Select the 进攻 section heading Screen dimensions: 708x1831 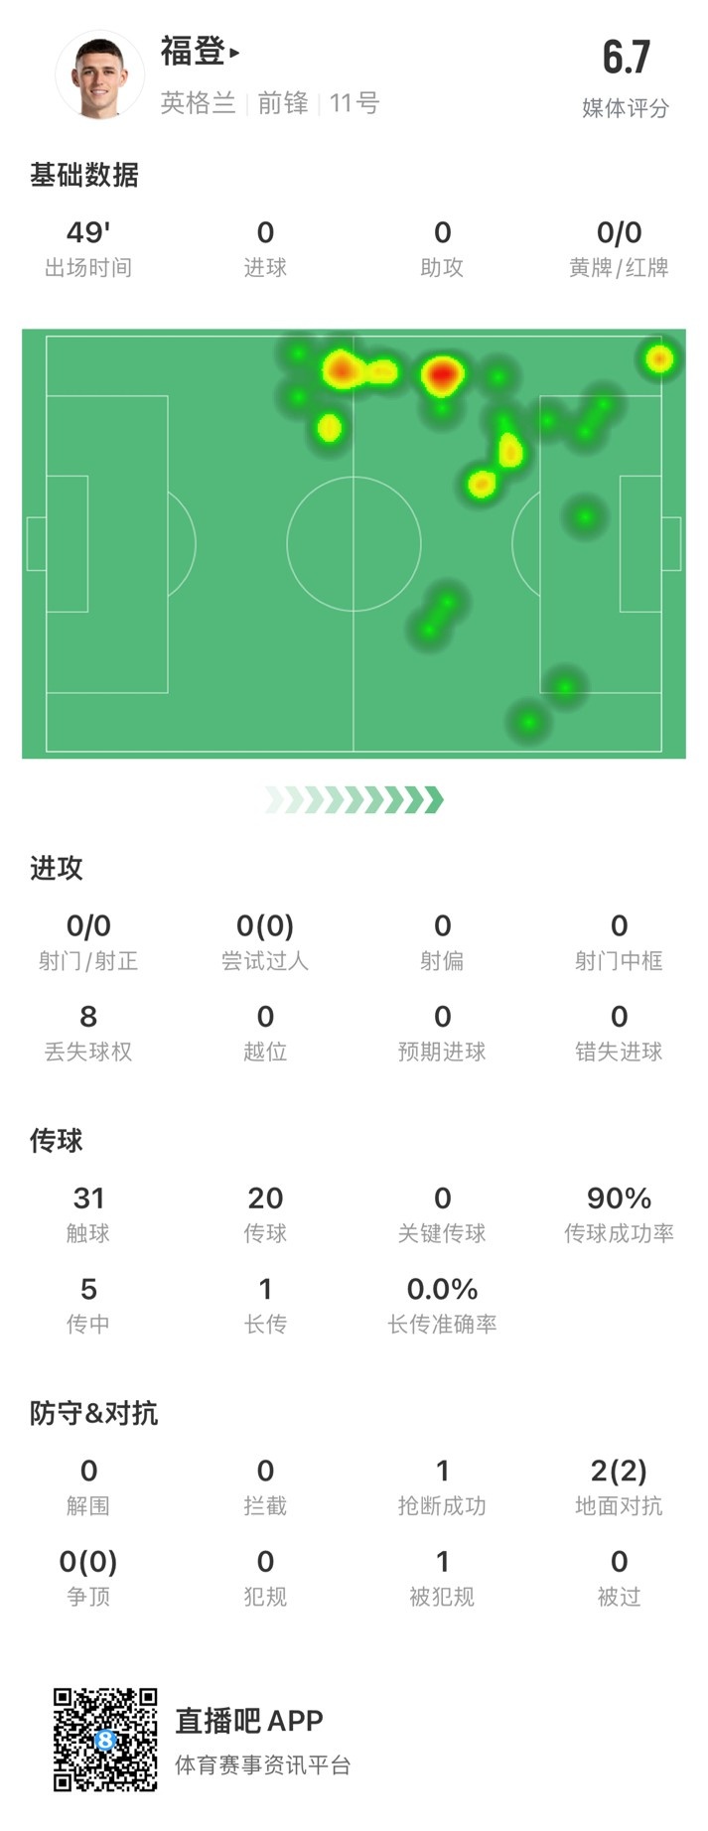point(57,869)
